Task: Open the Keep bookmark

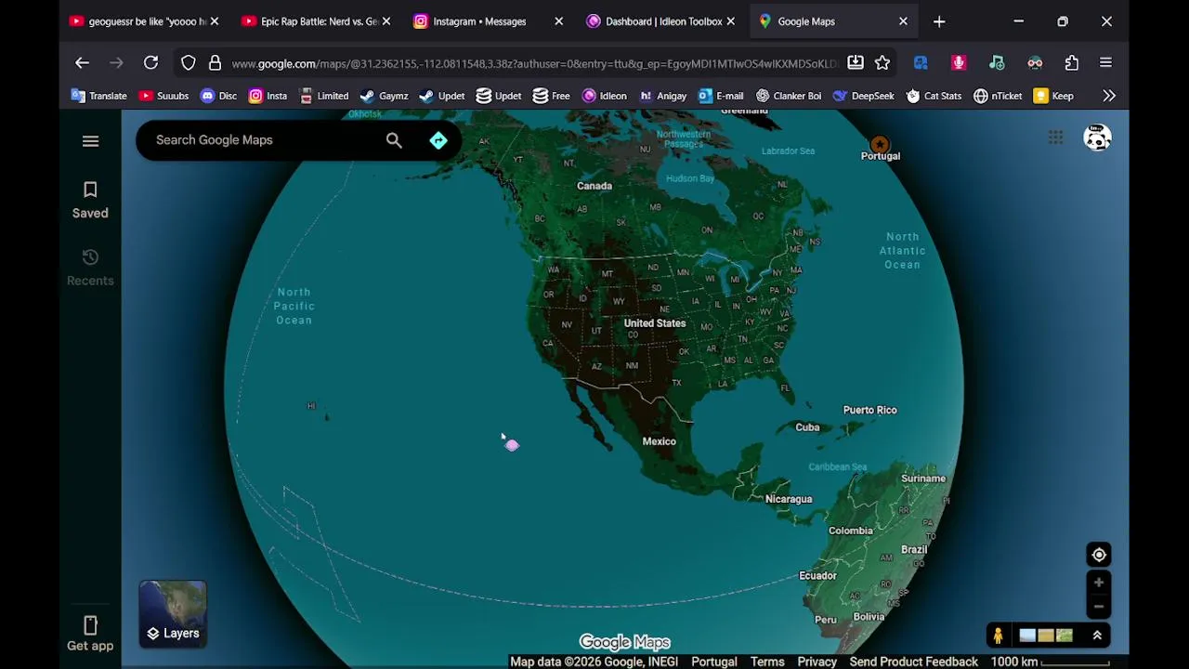Action: [x=1053, y=96]
